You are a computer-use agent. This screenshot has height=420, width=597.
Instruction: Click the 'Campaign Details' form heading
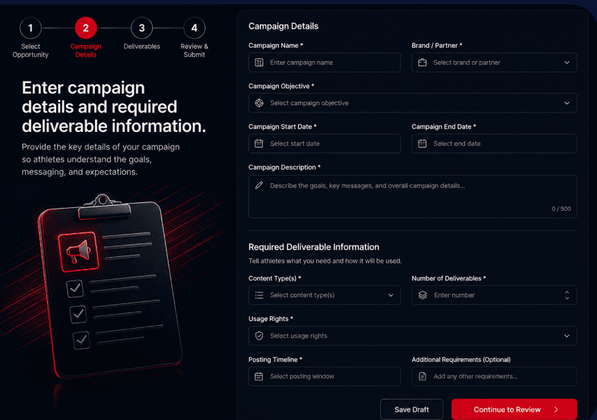tap(283, 26)
